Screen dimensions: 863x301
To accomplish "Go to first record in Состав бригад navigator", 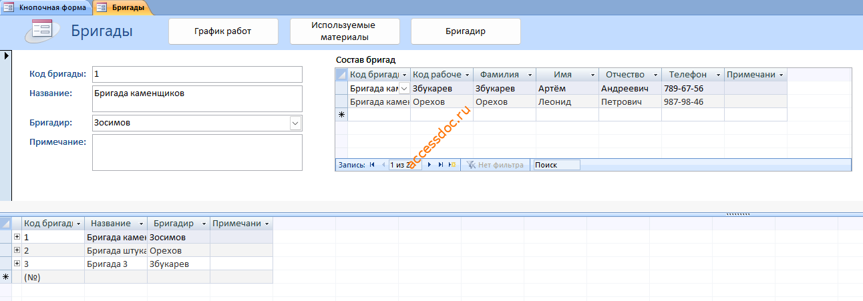I will coord(372,165).
